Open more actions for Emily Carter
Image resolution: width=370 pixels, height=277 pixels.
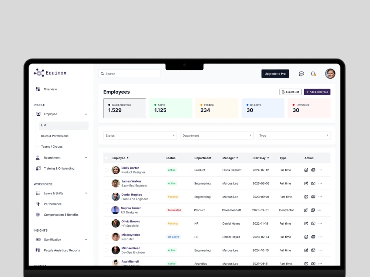point(320,170)
